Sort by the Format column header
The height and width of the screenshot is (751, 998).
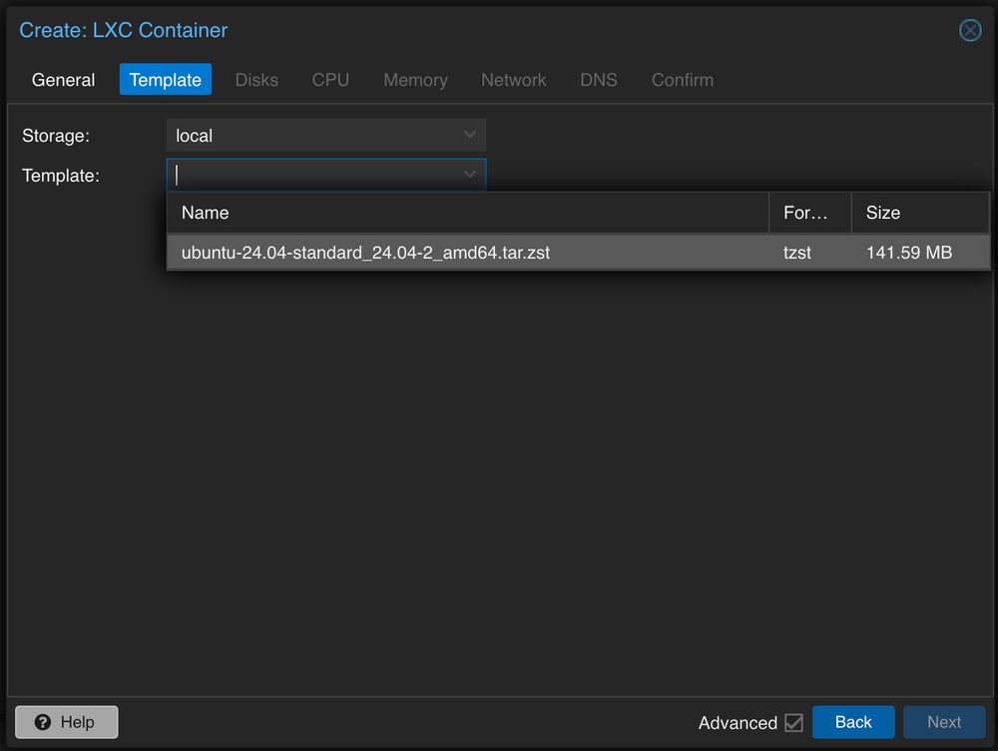(808, 213)
